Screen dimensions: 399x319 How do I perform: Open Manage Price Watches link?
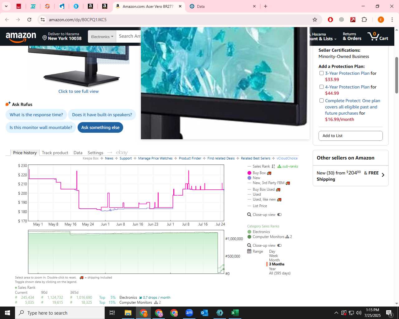point(155,158)
